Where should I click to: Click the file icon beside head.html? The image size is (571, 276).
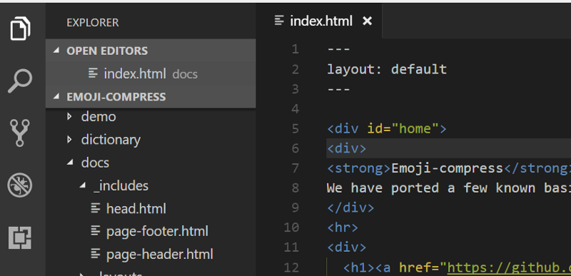(x=96, y=208)
